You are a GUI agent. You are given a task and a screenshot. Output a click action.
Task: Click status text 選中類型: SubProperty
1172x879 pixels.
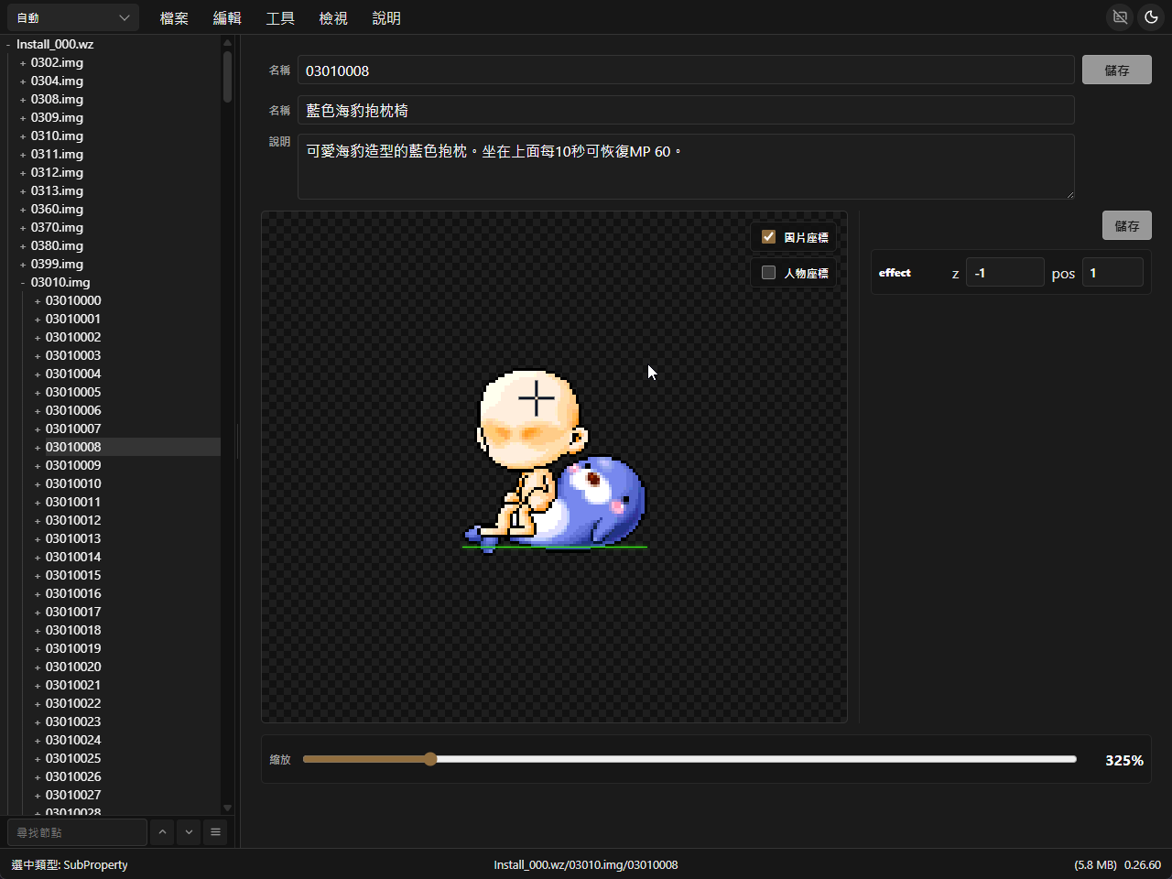tap(70, 864)
